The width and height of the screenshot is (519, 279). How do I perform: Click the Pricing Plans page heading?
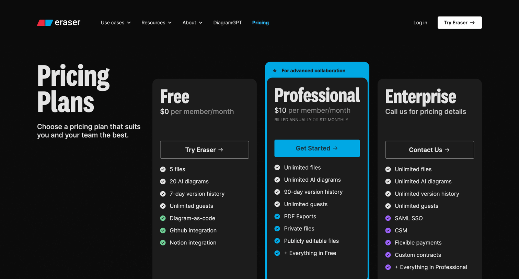pyautogui.click(x=73, y=88)
